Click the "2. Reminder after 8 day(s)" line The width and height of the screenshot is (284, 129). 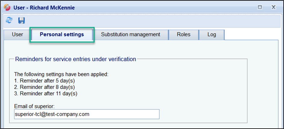tap(44, 87)
